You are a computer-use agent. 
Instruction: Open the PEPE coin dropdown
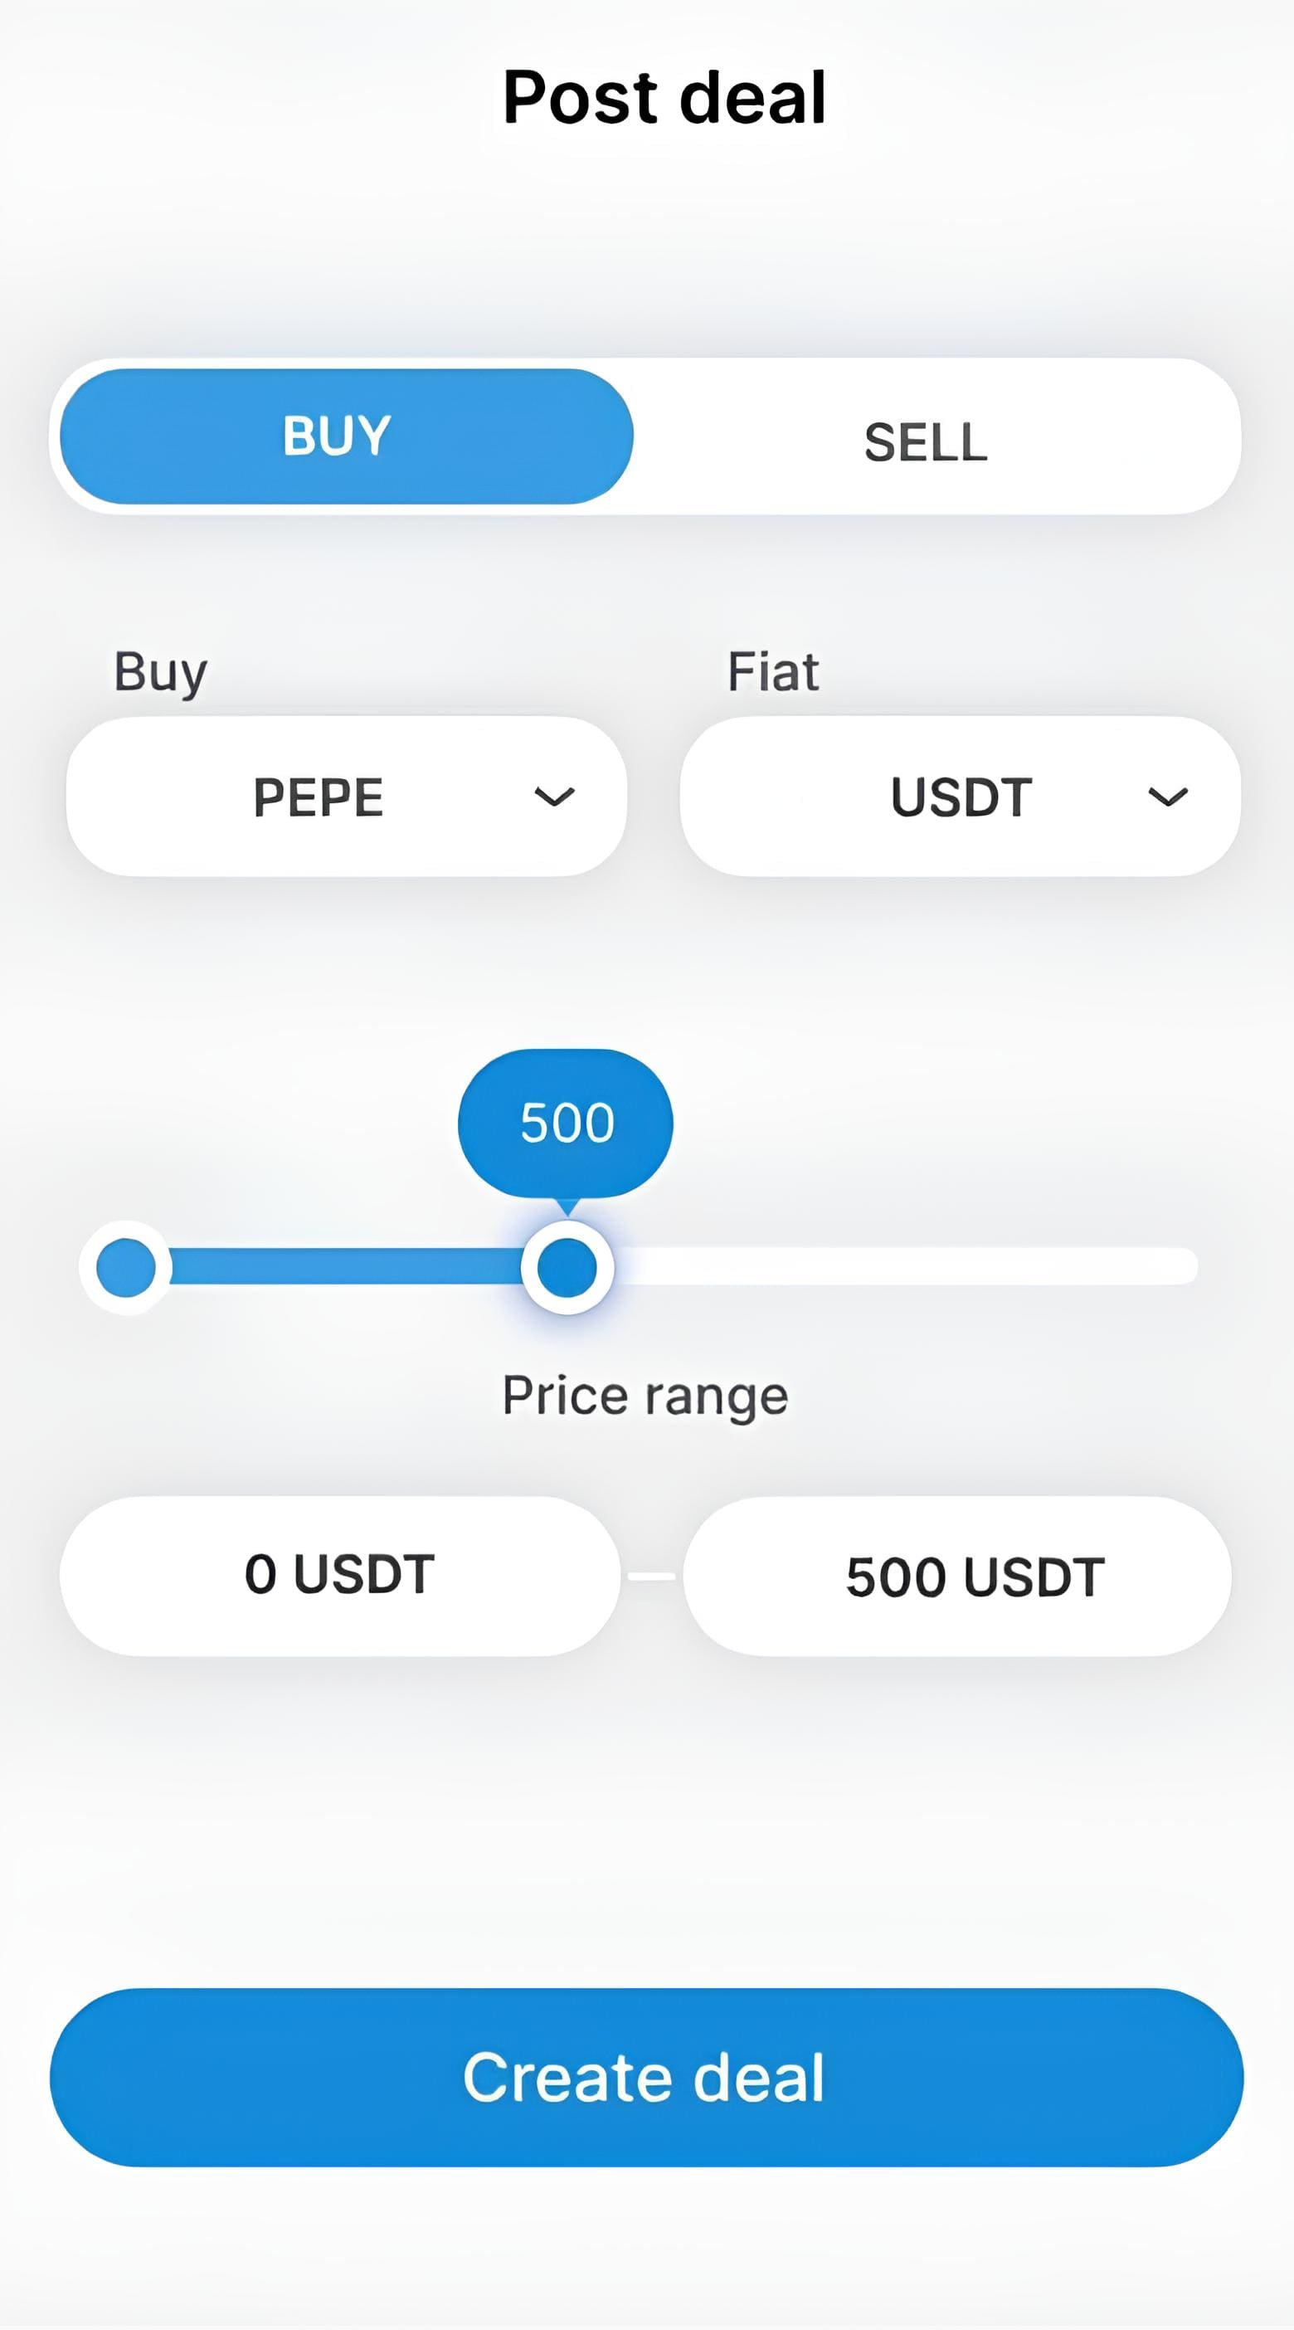345,797
